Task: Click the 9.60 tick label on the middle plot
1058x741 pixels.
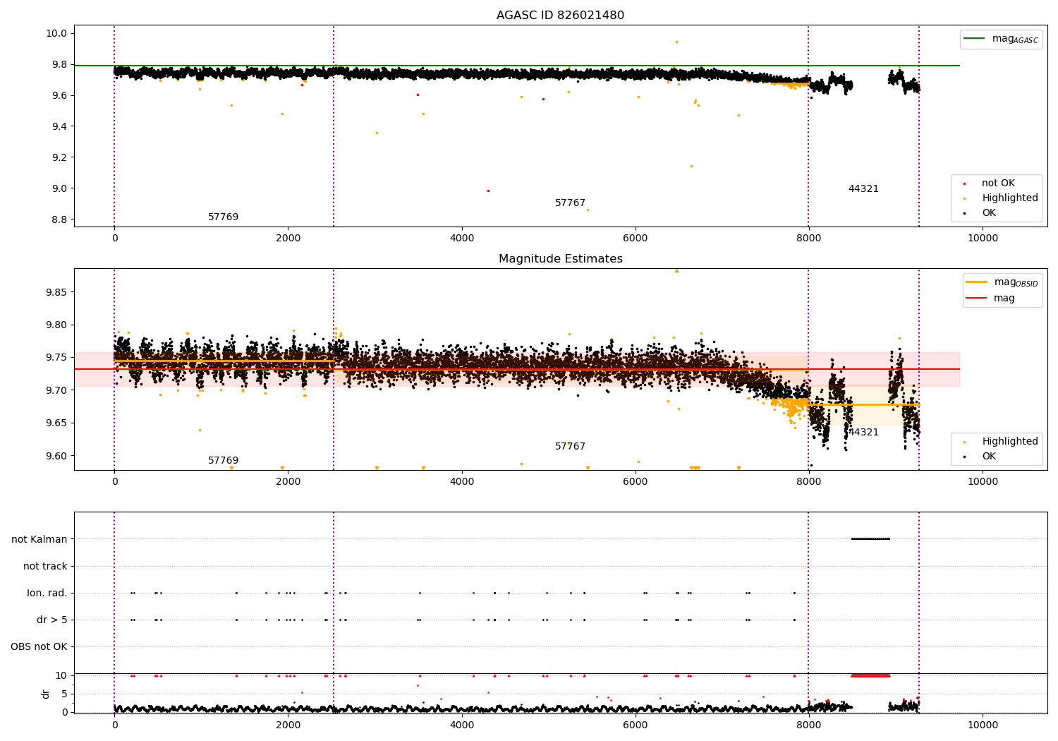Action: 56,456
